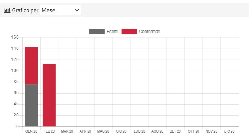Screen dimensions: 249x139
Task: Click the MAG 26 axis label
Action: click(103, 131)
